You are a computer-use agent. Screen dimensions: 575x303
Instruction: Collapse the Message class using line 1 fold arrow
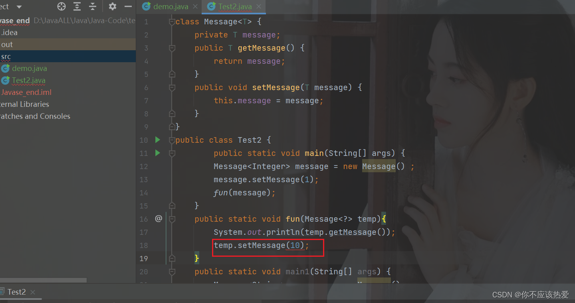click(172, 22)
